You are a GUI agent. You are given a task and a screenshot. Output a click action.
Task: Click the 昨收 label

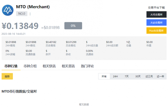[x=68, y=55]
